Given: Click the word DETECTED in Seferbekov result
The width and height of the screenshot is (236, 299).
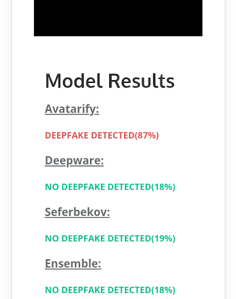Looking at the screenshot, I should click(129, 238).
